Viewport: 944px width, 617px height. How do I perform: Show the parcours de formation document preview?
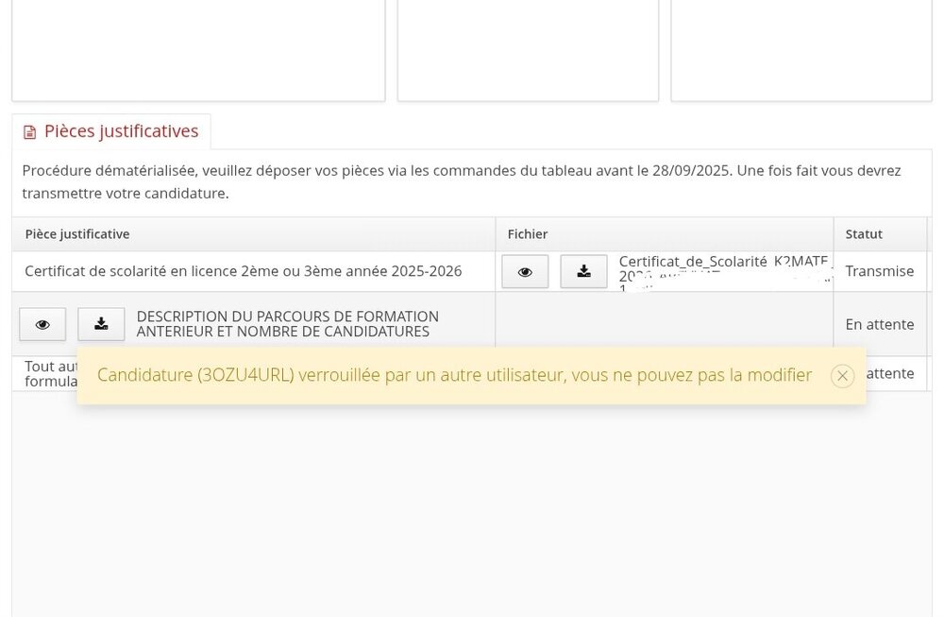(x=42, y=324)
